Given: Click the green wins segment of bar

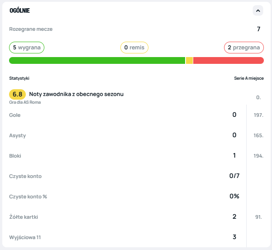Looking at the screenshot, I should pyautogui.click(x=97, y=61).
